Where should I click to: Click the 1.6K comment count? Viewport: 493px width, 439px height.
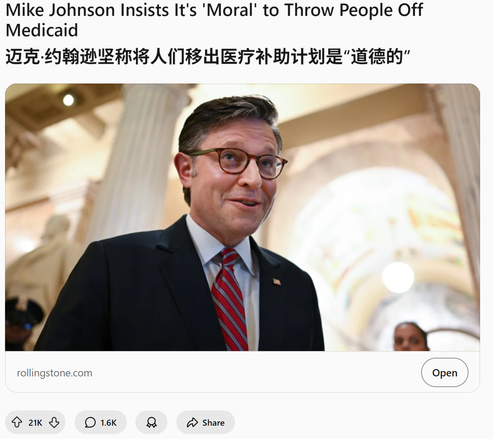coord(108,423)
